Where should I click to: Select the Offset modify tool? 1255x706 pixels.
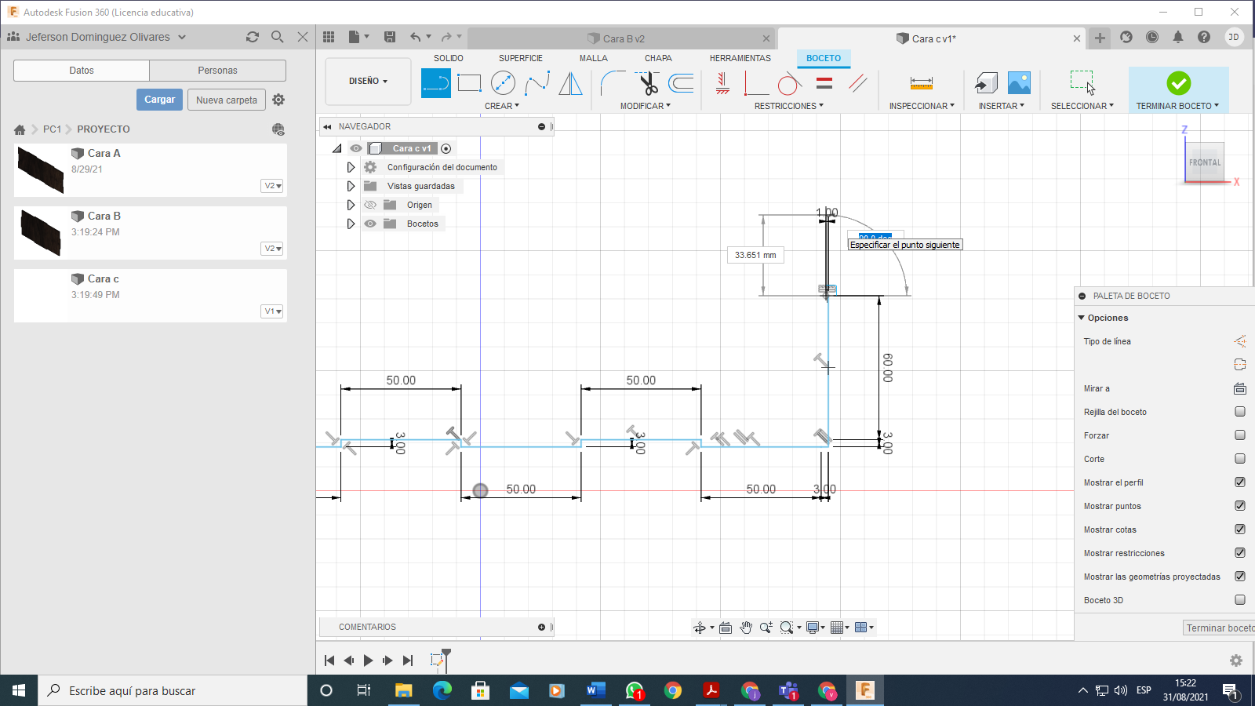point(681,83)
